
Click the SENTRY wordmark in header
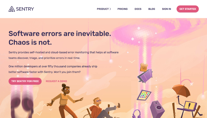pyautogui.click(x=25, y=9)
